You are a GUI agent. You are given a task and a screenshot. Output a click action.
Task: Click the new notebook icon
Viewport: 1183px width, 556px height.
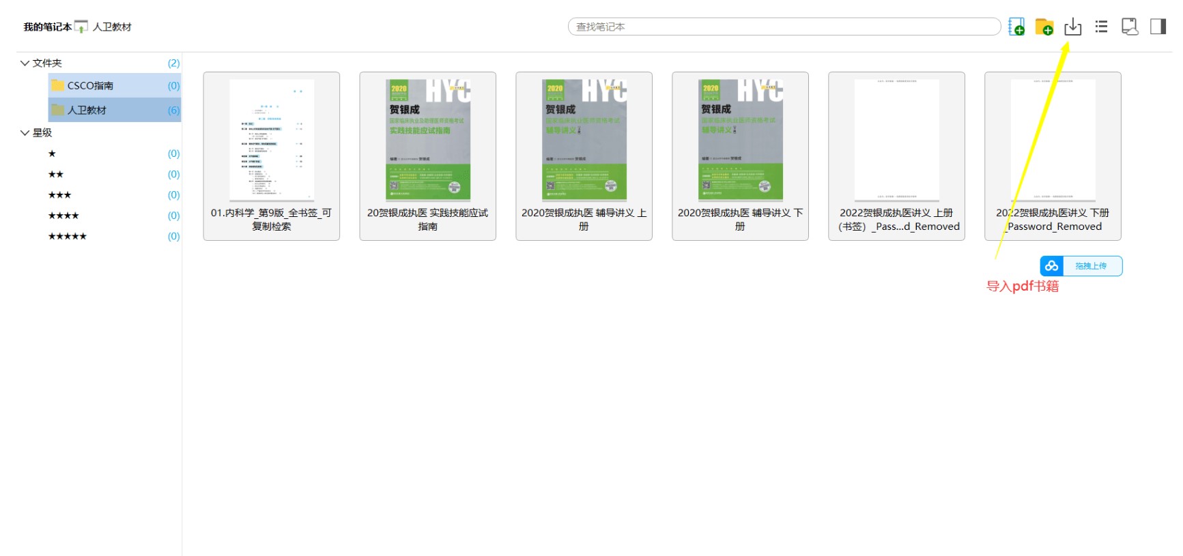tap(1016, 27)
